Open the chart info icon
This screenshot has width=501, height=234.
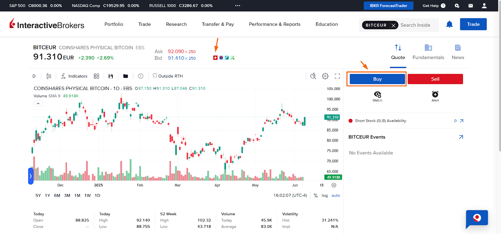[141, 76]
